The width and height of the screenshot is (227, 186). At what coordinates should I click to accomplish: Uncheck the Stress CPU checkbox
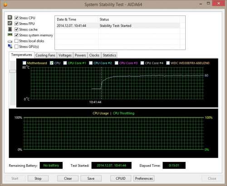pos(16,18)
